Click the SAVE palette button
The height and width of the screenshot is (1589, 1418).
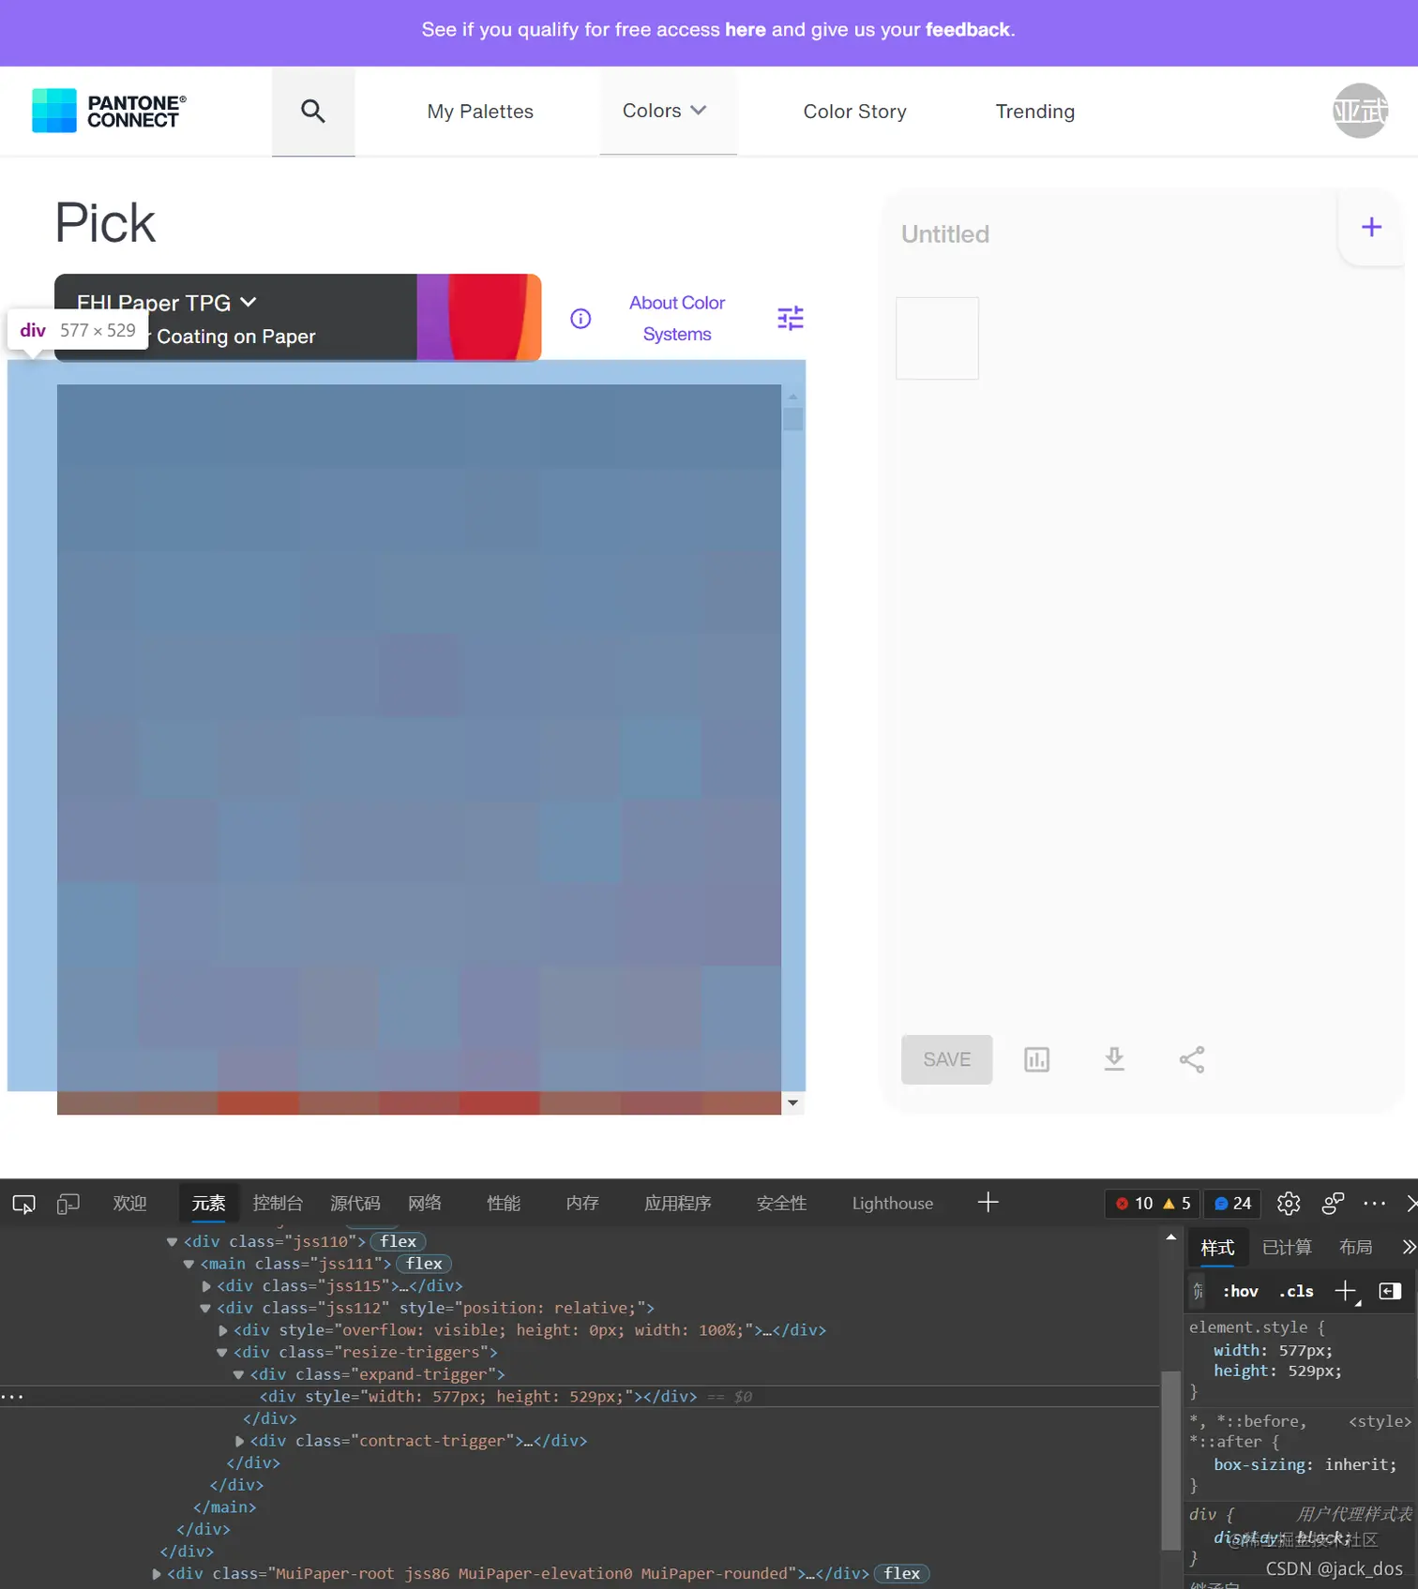(946, 1059)
